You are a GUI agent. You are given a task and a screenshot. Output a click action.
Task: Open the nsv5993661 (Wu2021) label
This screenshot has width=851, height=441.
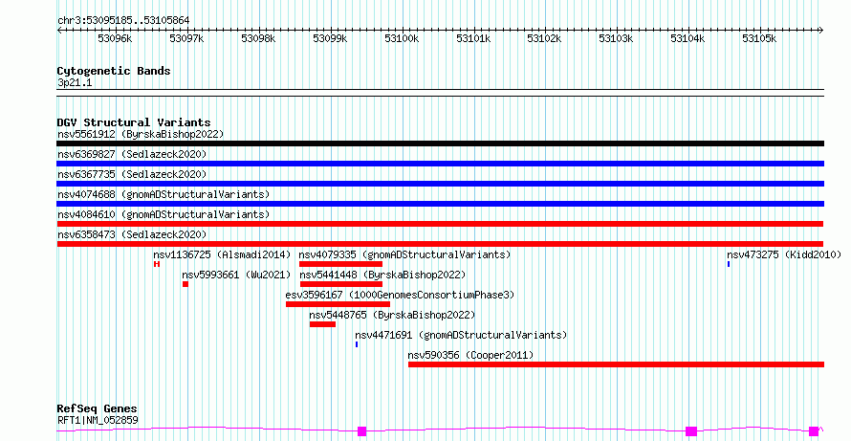pos(236,275)
